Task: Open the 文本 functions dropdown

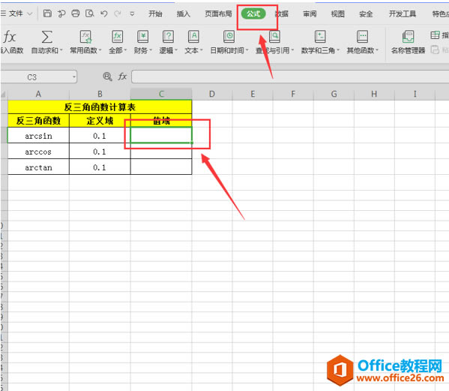Action: 193,42
